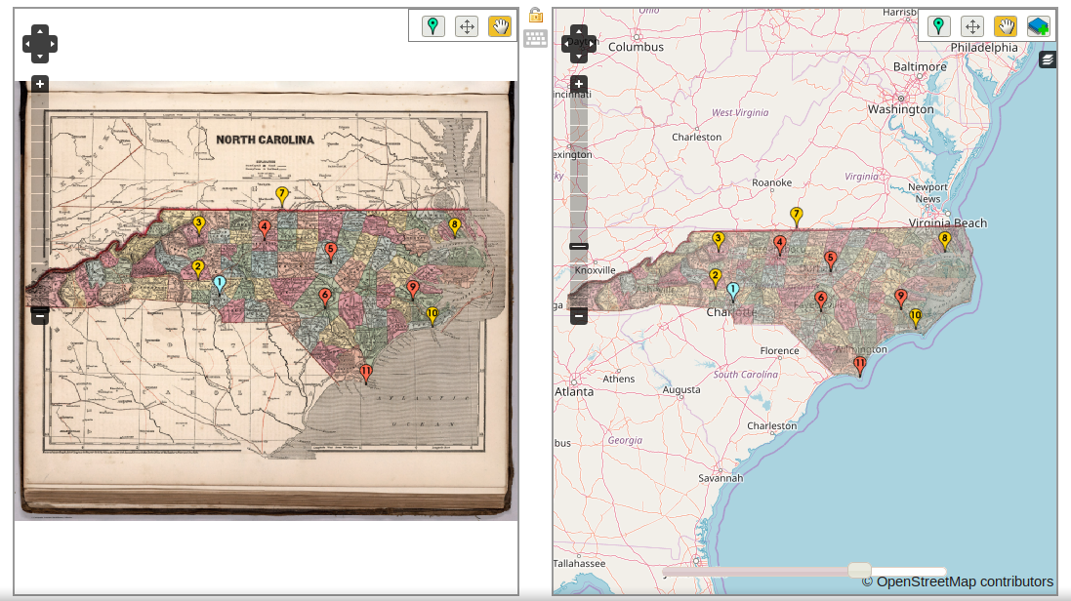Screen dimensions: 1071x601
Task: Zoom out on the left historic map
Action: click(x=40, y=315)
